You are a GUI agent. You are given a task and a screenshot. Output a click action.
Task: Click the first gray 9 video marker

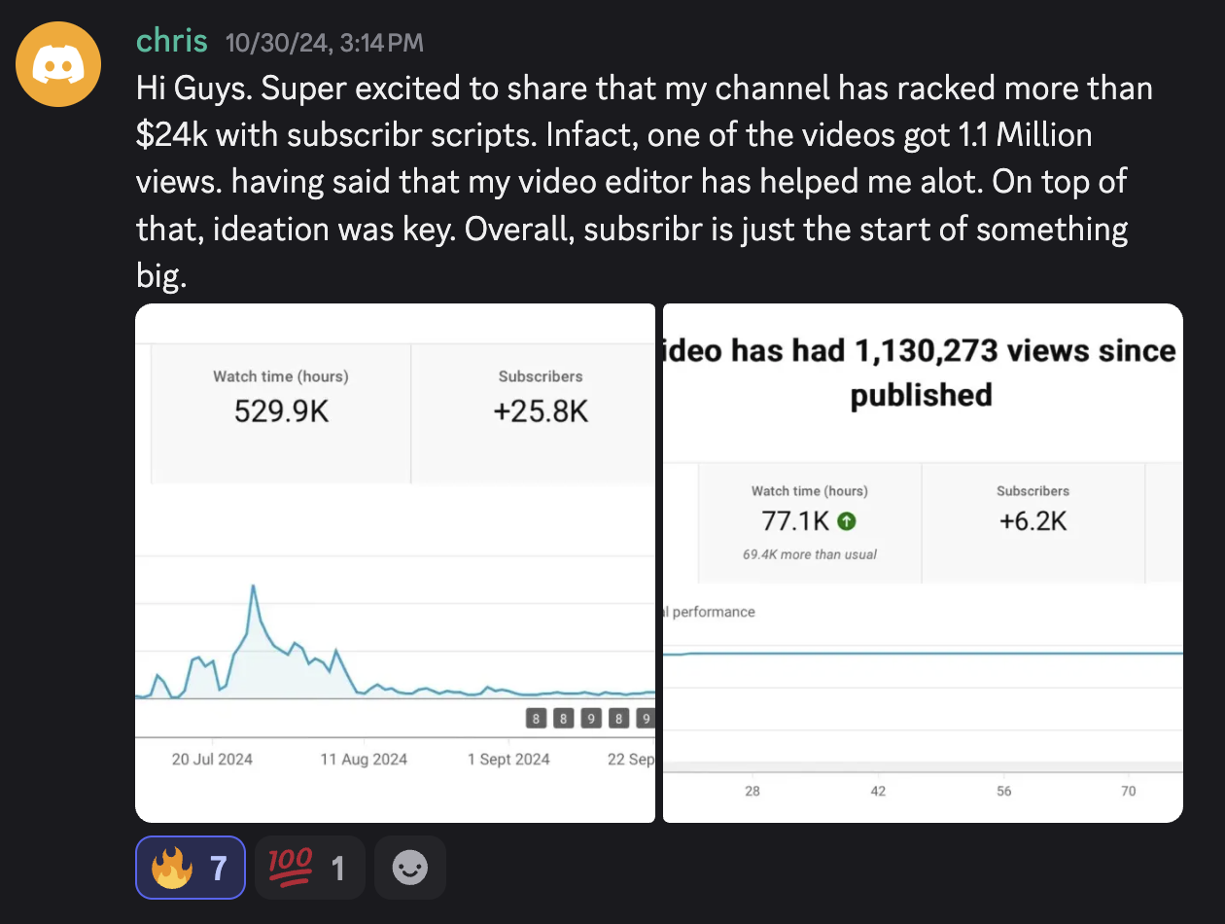click(590, 720)
